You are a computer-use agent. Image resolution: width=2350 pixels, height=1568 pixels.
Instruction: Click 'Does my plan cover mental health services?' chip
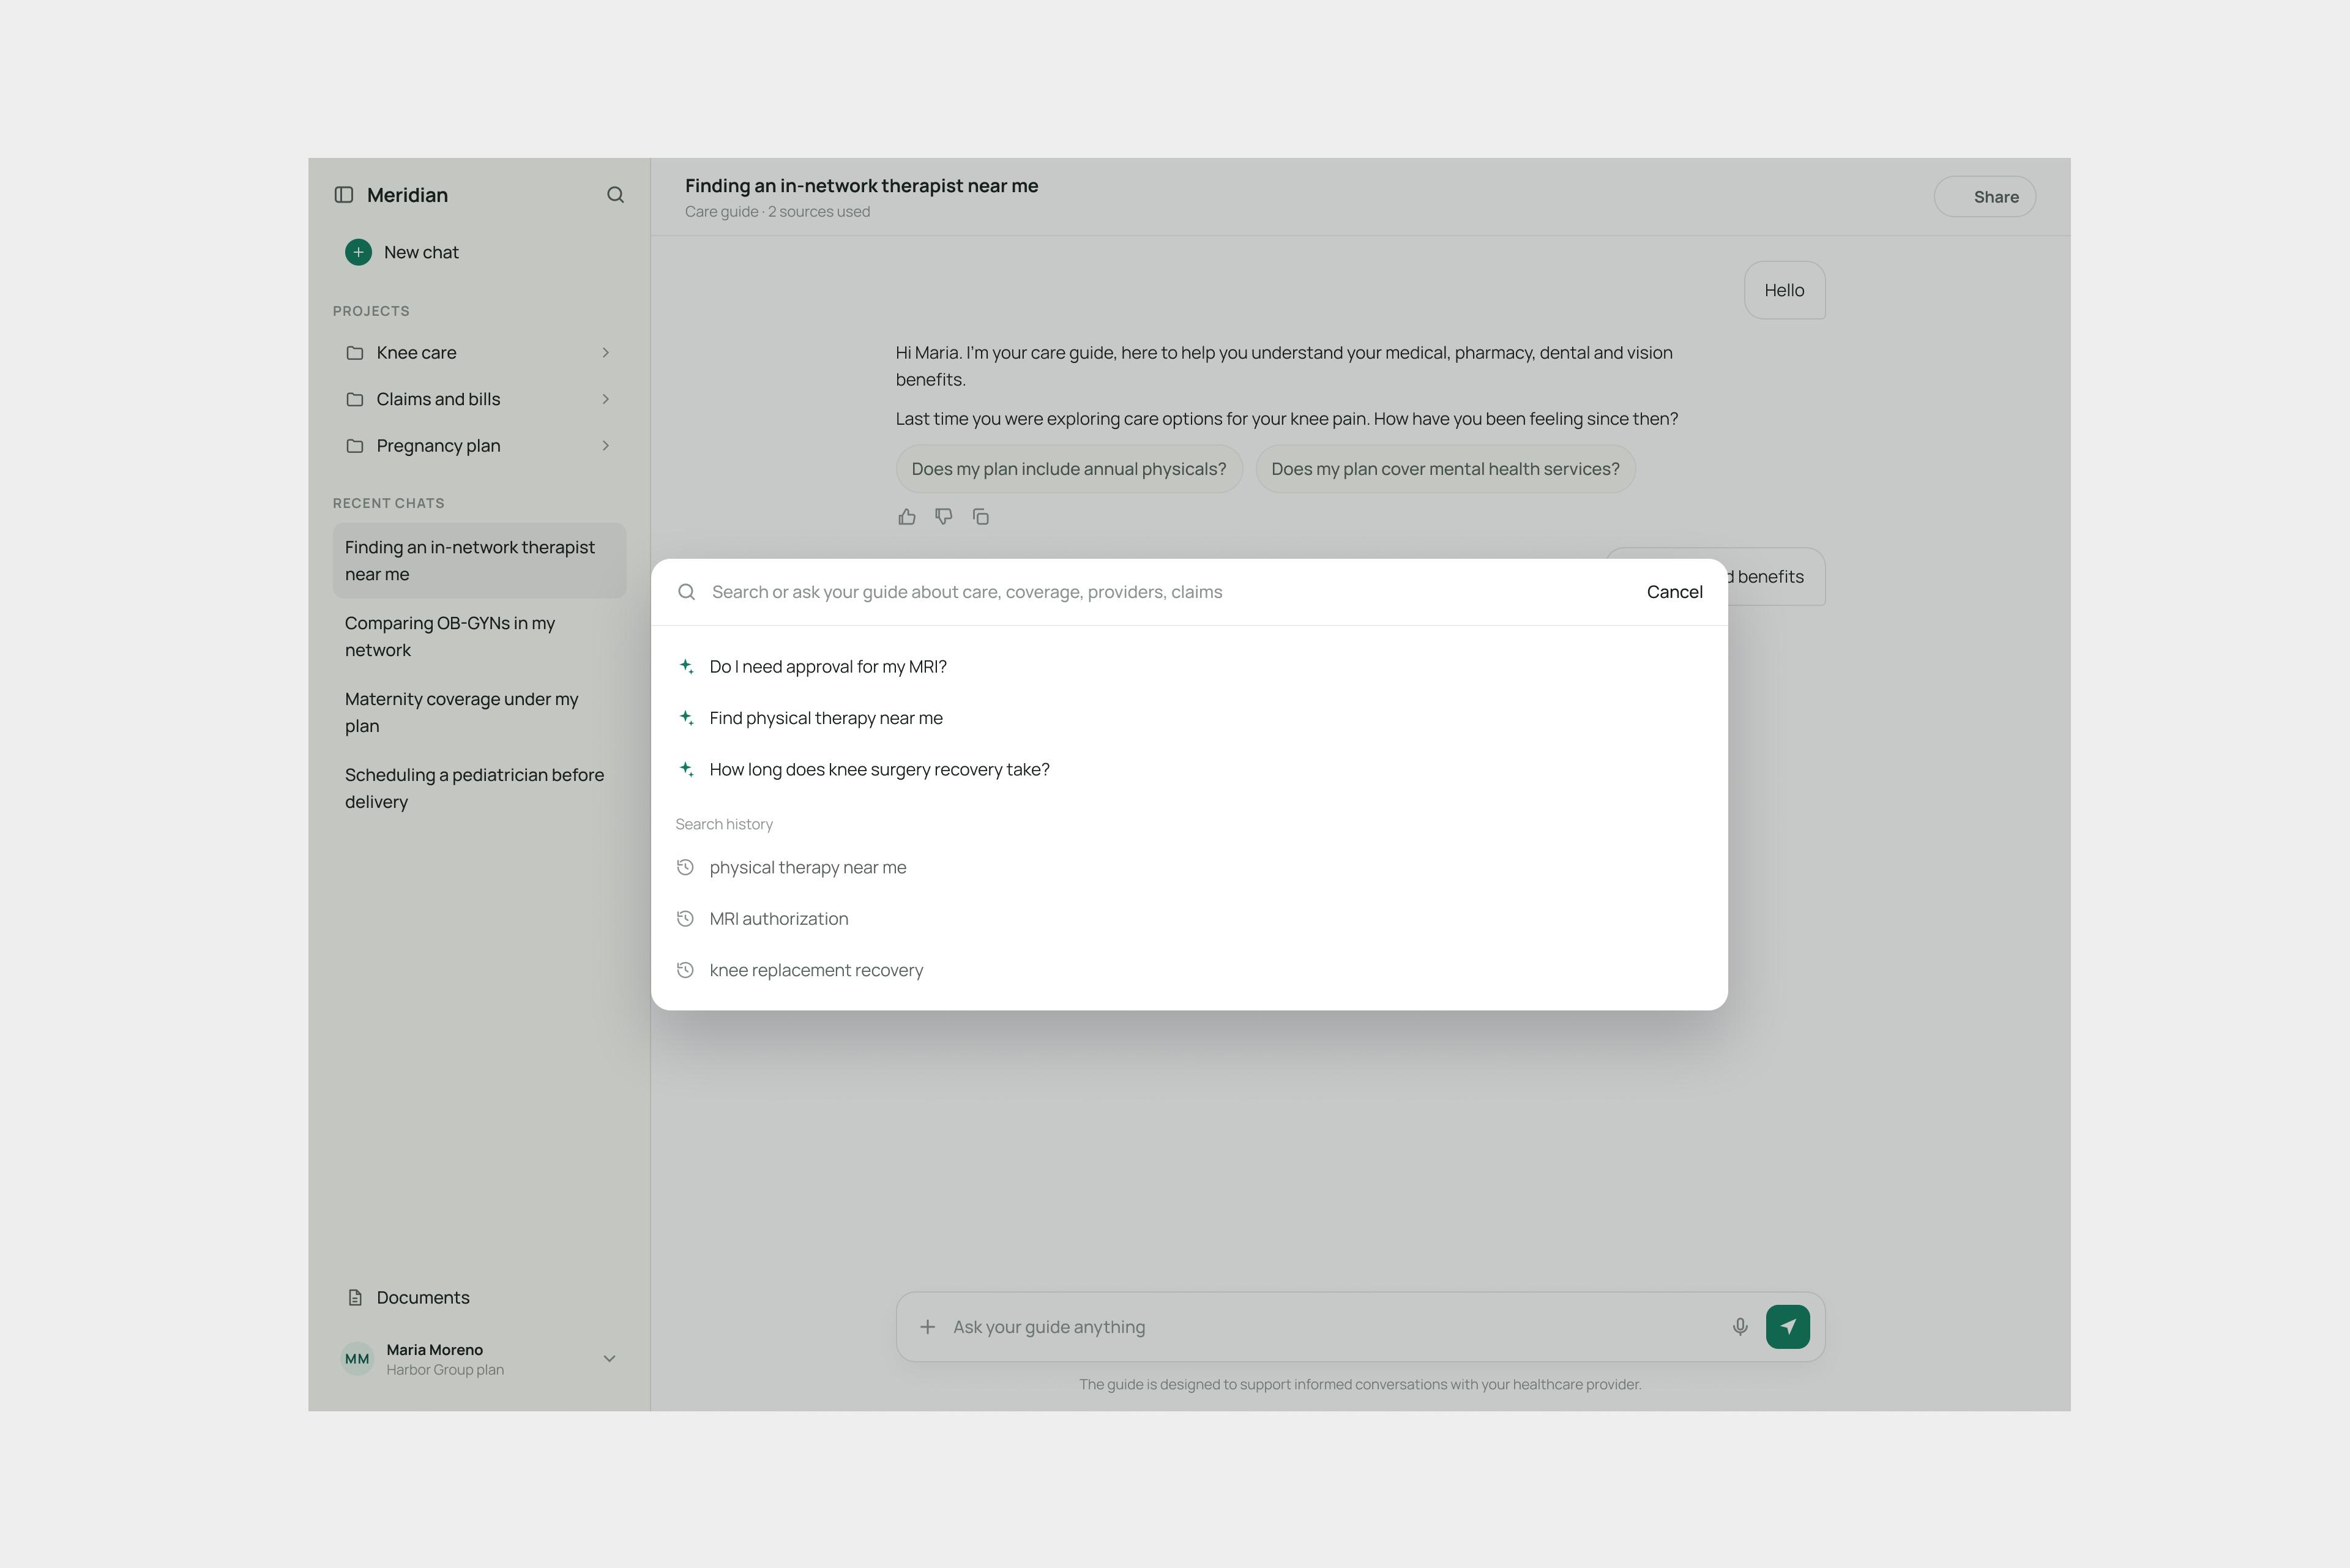tap(1445, 469)
